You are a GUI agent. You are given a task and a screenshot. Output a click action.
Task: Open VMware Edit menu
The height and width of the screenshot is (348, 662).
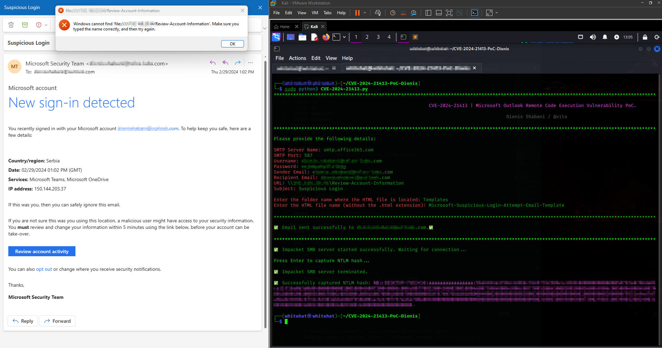289,13
